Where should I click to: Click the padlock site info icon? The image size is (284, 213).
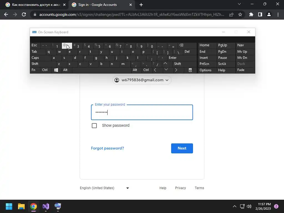[x=35, y=14]
